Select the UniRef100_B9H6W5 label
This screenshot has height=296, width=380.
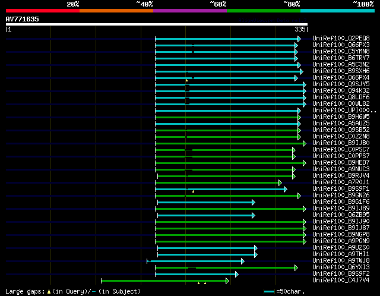point(341,117)
